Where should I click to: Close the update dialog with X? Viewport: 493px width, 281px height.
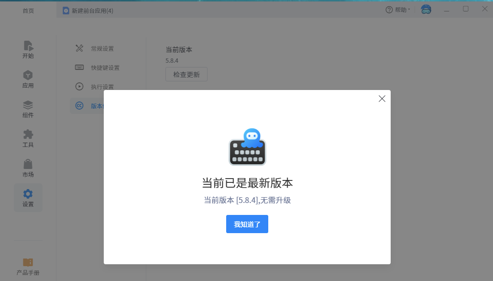[x=382, y=99]
